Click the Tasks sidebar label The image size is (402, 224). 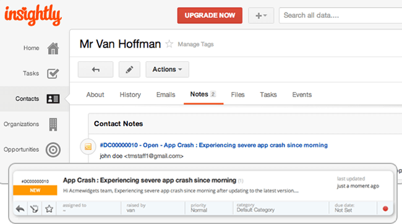coord(31,74)
